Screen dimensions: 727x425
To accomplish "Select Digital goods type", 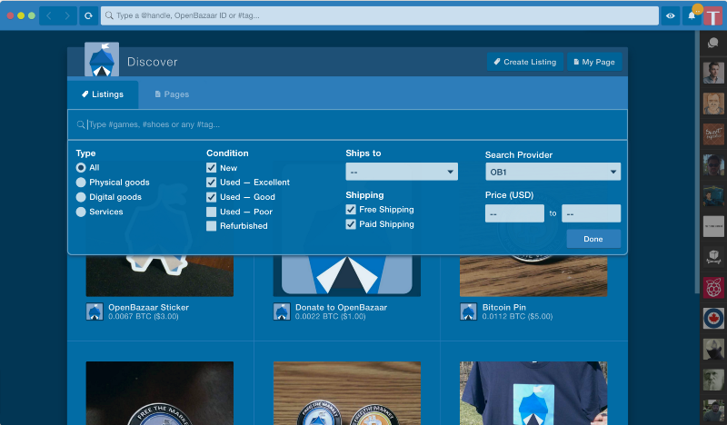I will pos(81,197).
